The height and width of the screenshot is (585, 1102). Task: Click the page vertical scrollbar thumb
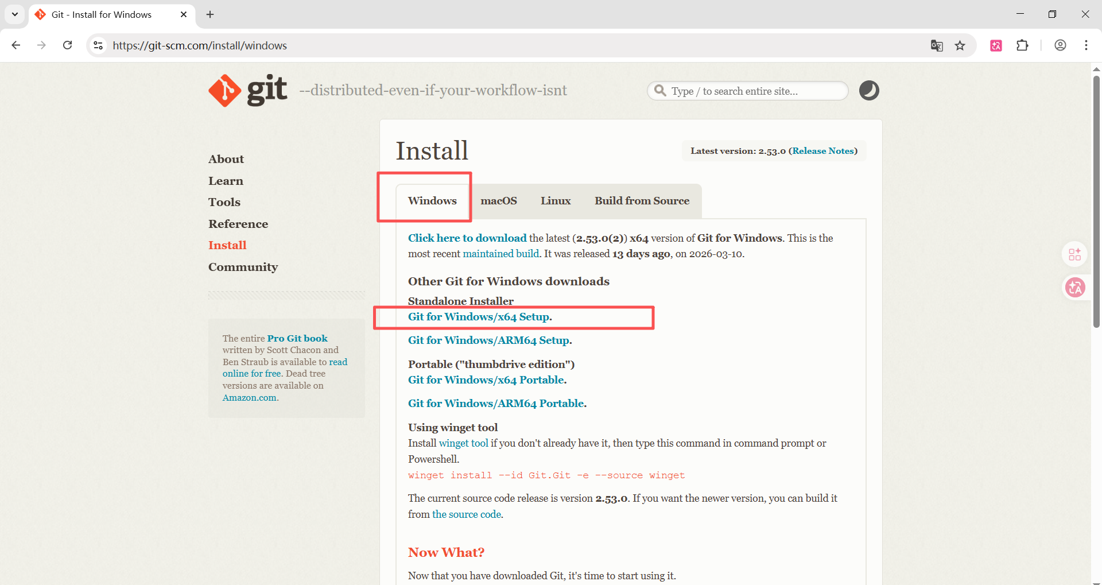1096,201
